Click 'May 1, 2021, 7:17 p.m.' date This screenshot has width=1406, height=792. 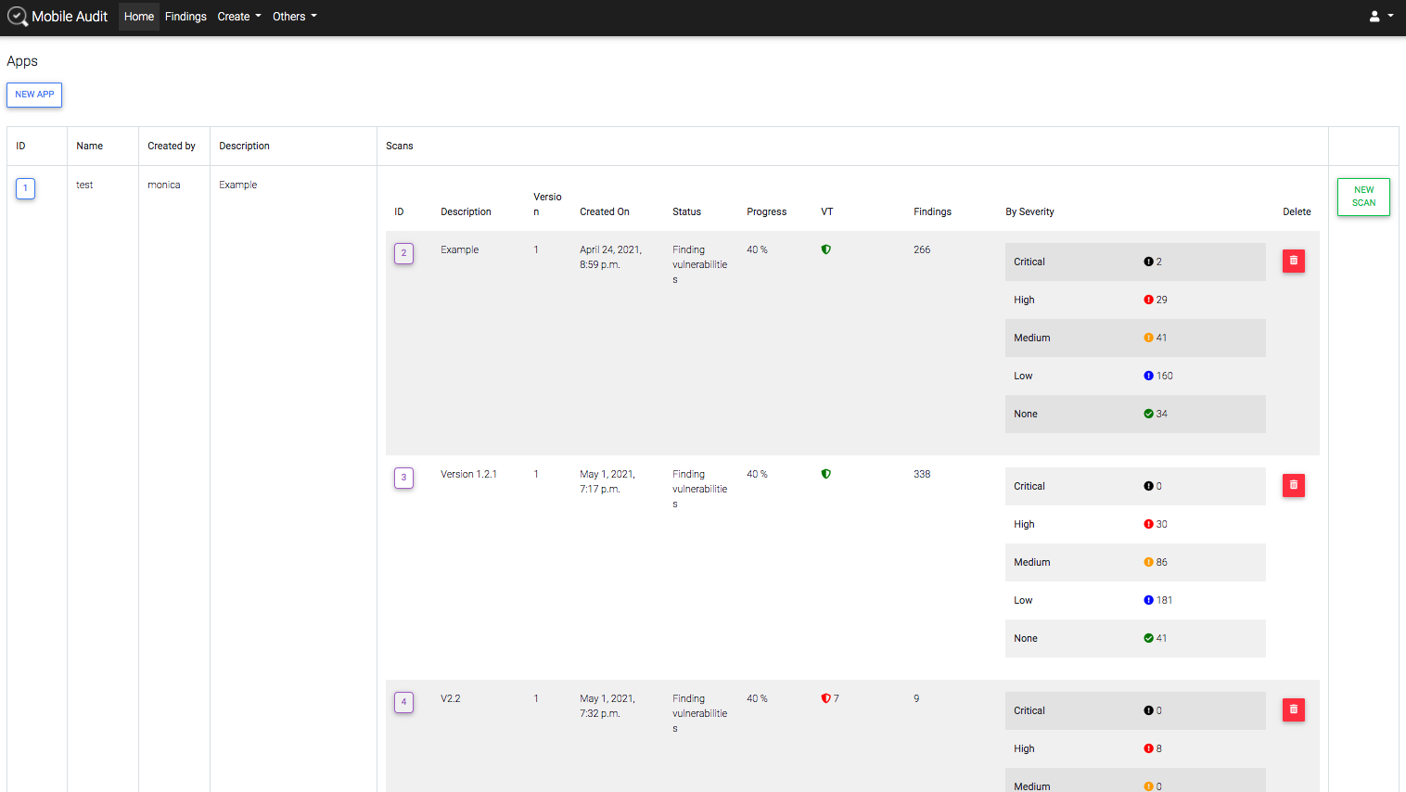(607, 481)
